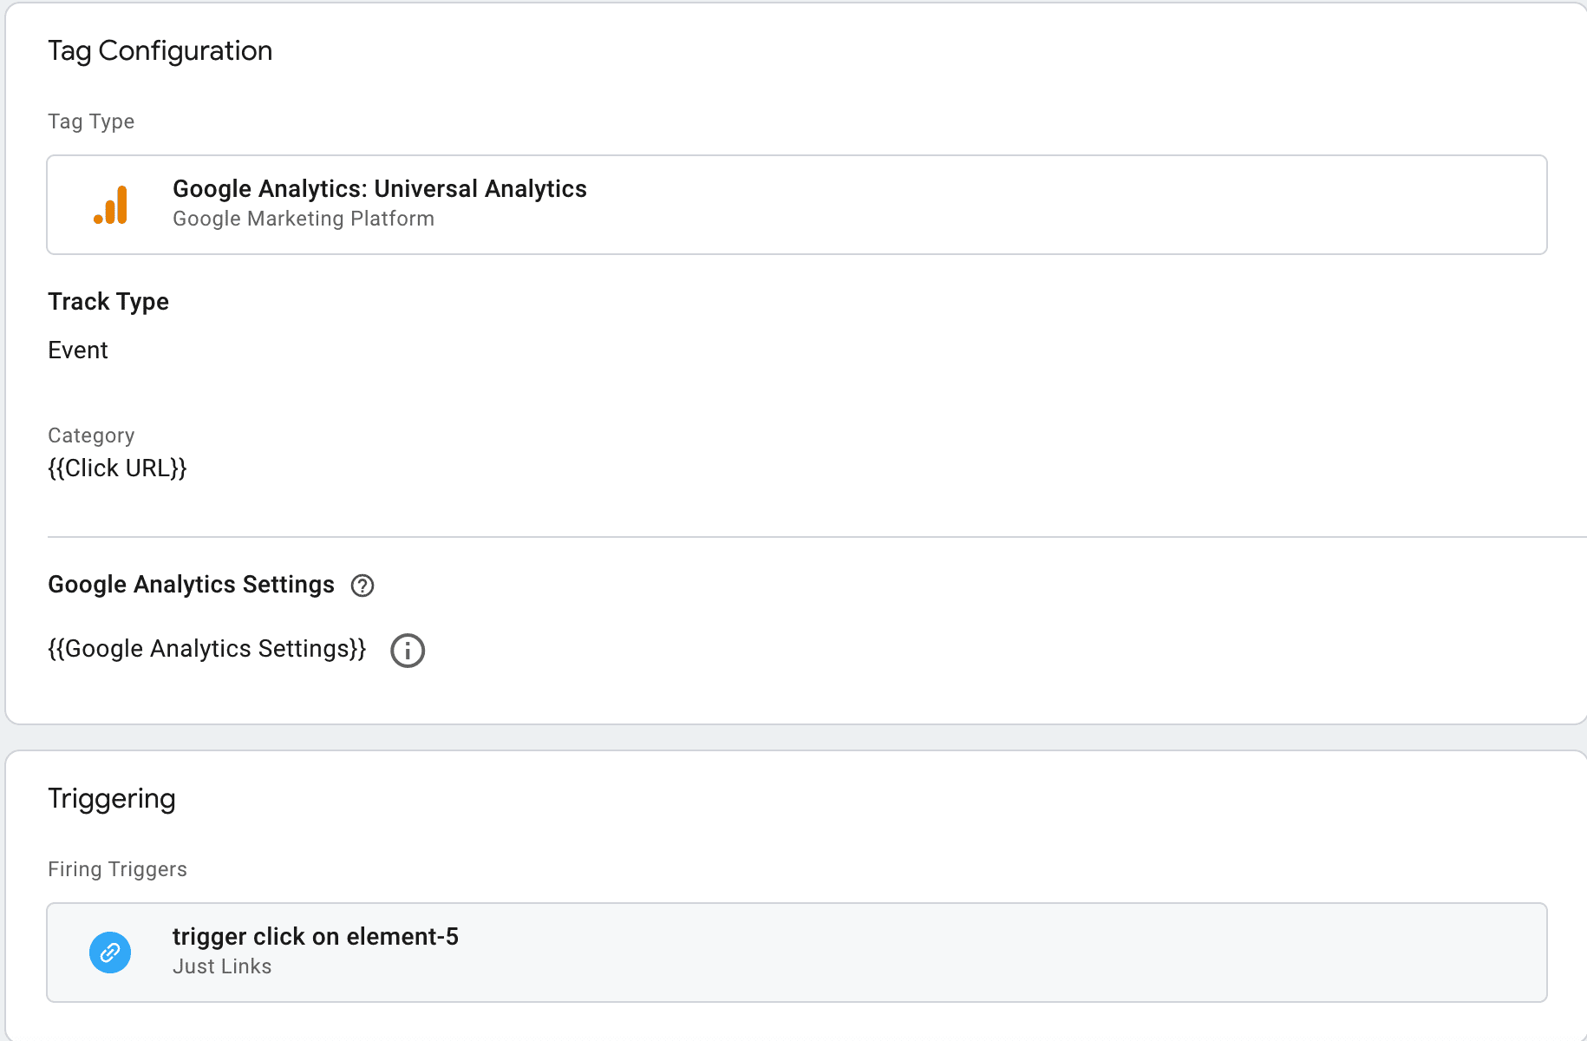Open the trigger click on element-5 trigger
The width and height of the screenshot is (1587, 1041).
pyautogui.click(x=797, y=953)
